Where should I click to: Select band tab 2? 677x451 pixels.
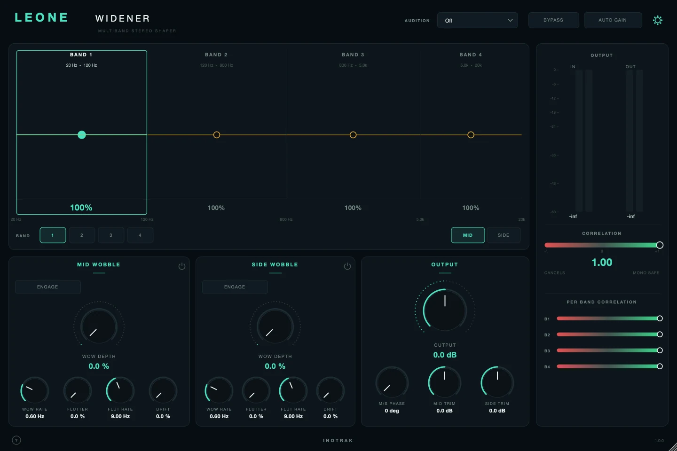coord(82,235)
